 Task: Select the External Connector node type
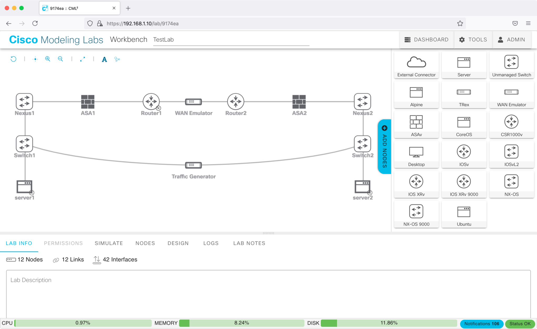[x=416, y=65]
